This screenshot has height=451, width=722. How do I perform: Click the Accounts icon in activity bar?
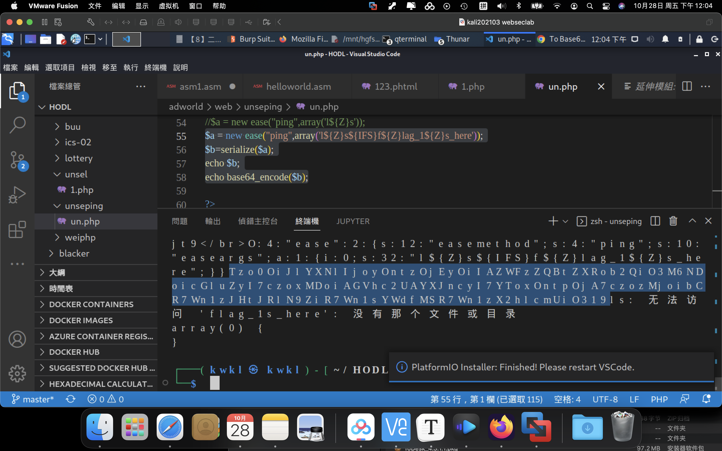tap(17, 339)
